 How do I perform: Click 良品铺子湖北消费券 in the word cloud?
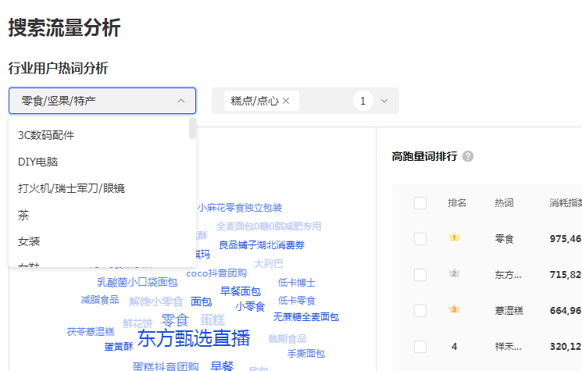click(262, 245)
